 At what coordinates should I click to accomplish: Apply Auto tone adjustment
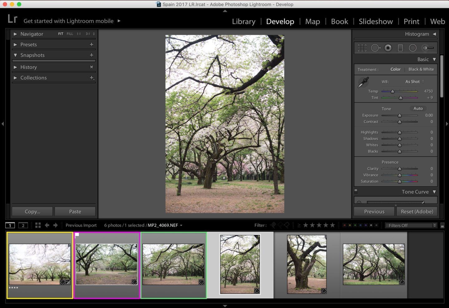click(x=418, y=108)
